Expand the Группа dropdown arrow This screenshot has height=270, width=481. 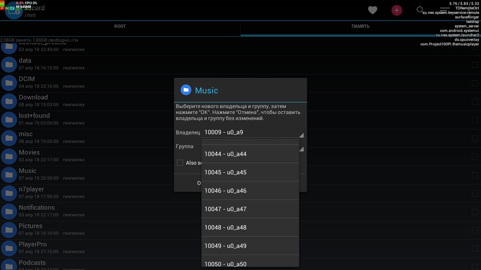(x=301, y=149)
